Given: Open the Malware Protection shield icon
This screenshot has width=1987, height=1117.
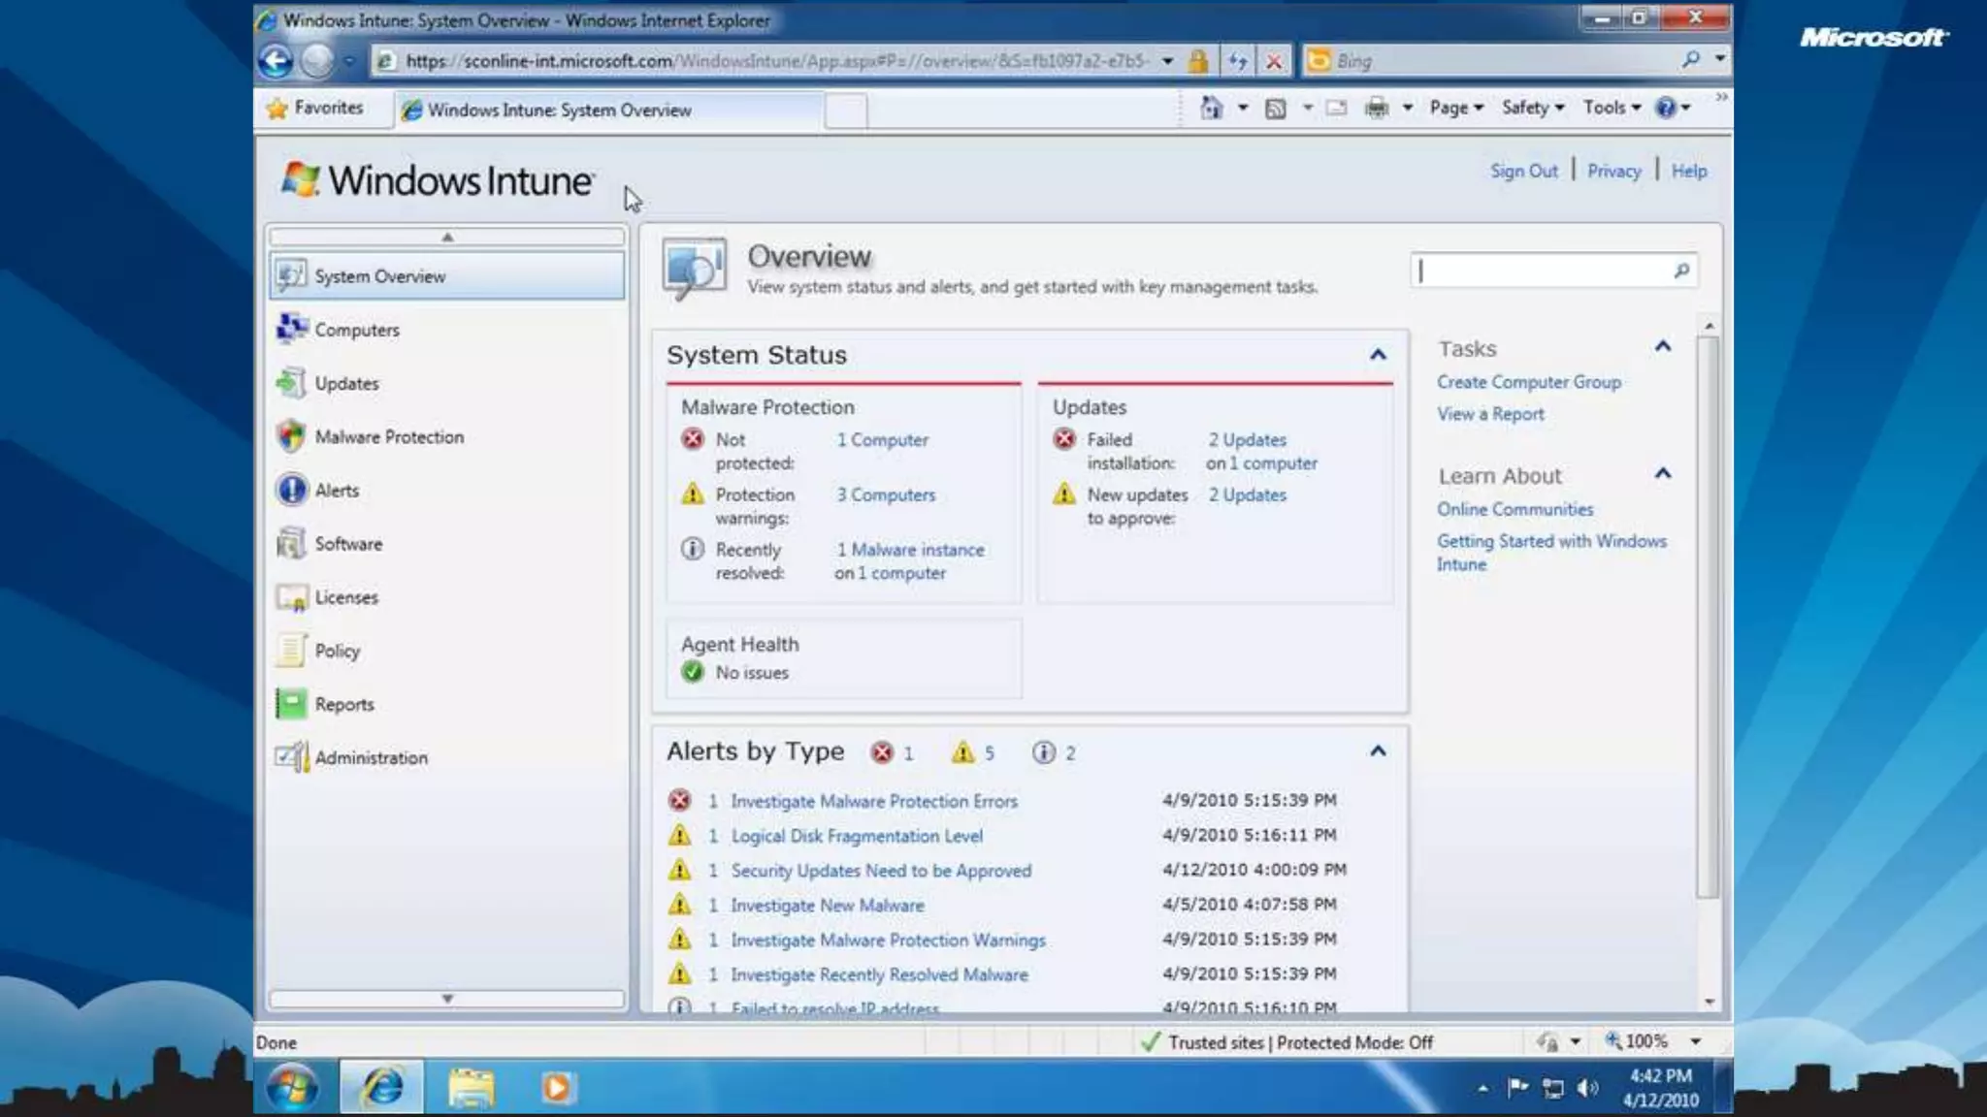Looking at the screenshot, I should coord(291,436).
